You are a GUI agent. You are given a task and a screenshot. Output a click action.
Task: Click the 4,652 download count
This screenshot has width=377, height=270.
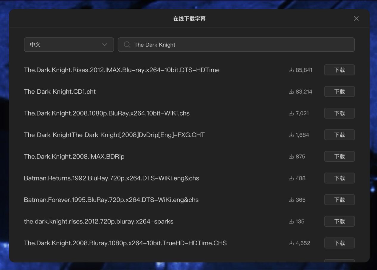point(303,243)
